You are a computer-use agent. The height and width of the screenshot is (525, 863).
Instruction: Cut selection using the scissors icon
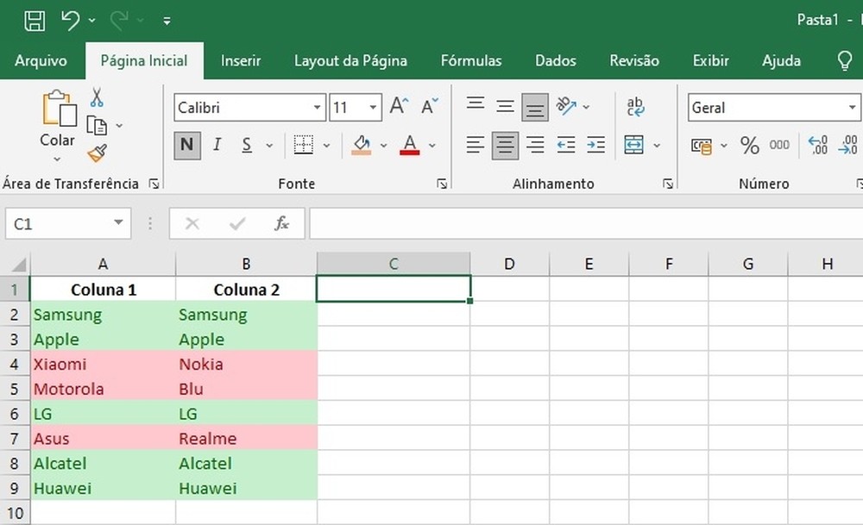(x=98, y=97)
